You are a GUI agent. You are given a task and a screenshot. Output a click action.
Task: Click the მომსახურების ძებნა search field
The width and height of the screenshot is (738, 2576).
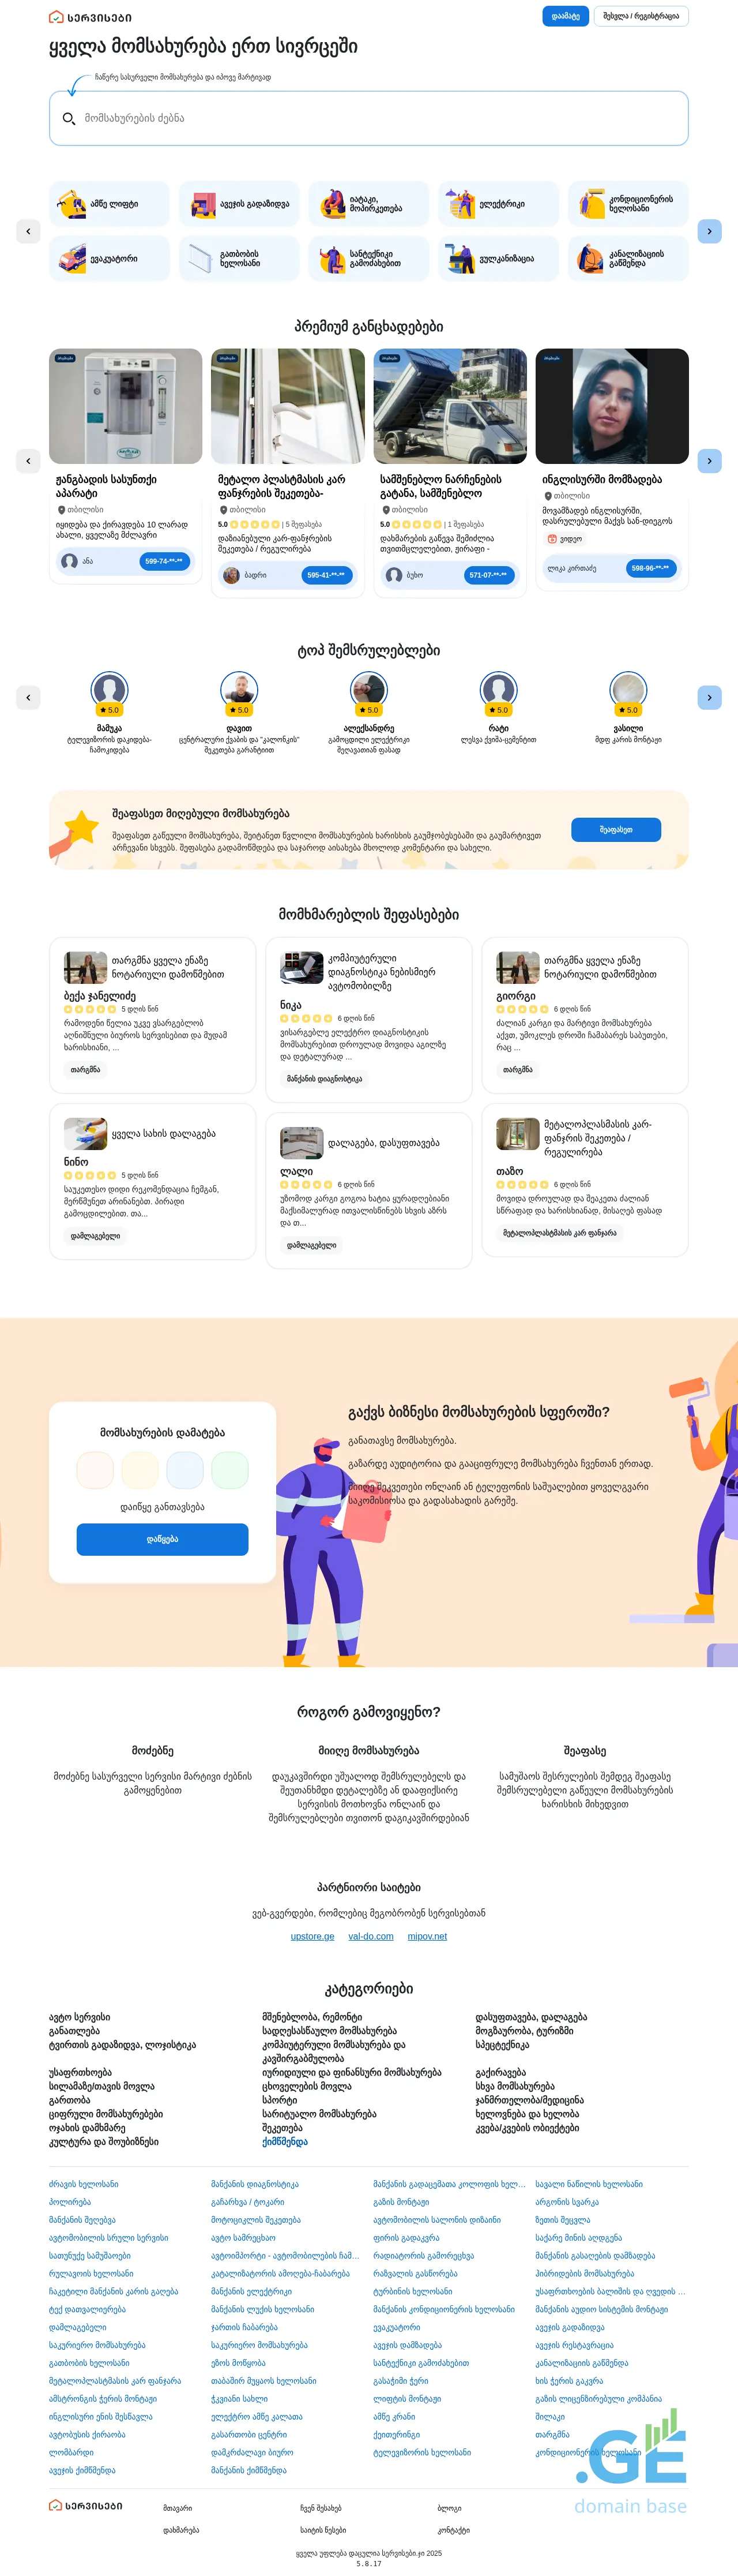[x=368, y=118]
